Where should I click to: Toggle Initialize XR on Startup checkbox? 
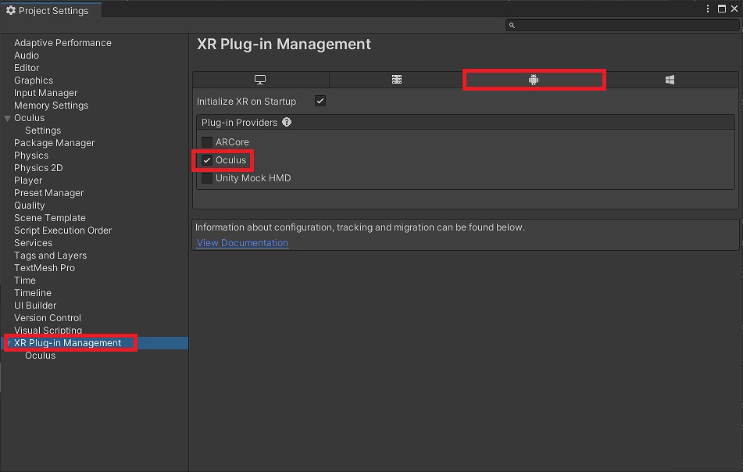(x=320, y=101)
